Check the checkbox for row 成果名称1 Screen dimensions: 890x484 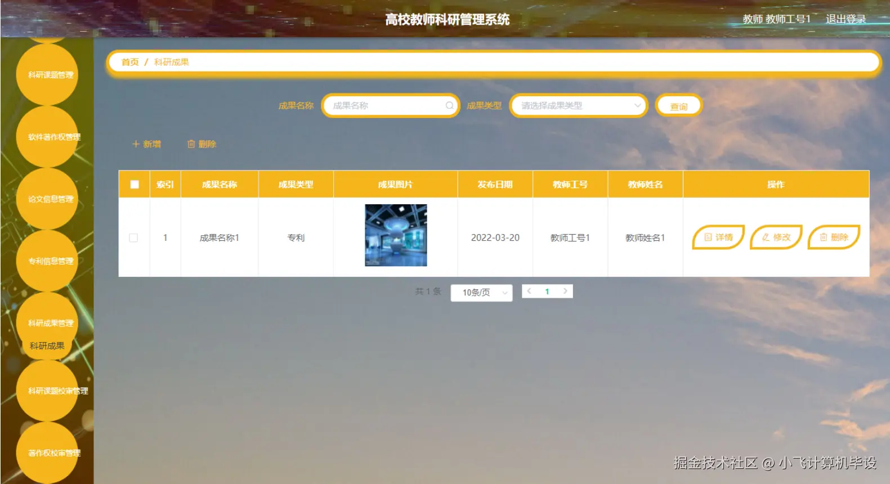click(x=133, y=238)
